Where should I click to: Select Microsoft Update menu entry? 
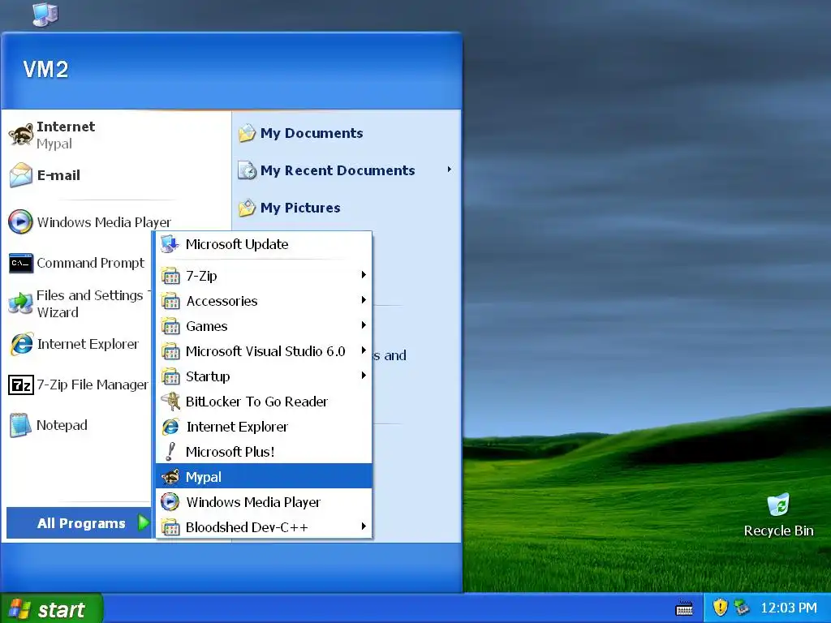(264, 244)
